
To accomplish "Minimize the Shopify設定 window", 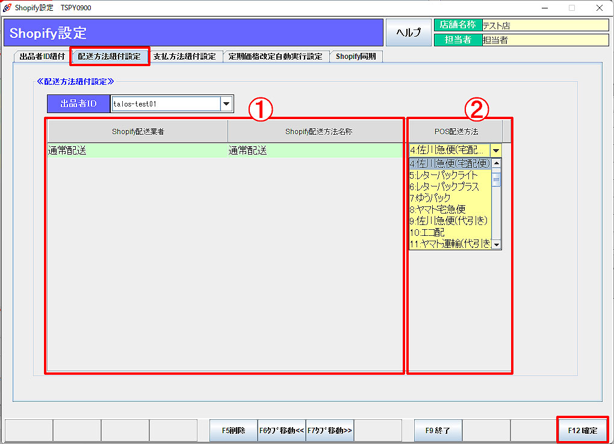I will 545,8.
